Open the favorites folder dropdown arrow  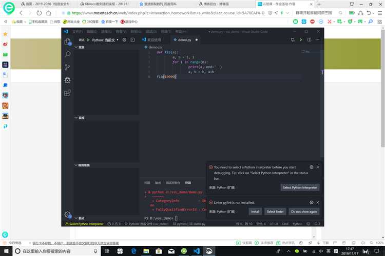coord(25,22)
